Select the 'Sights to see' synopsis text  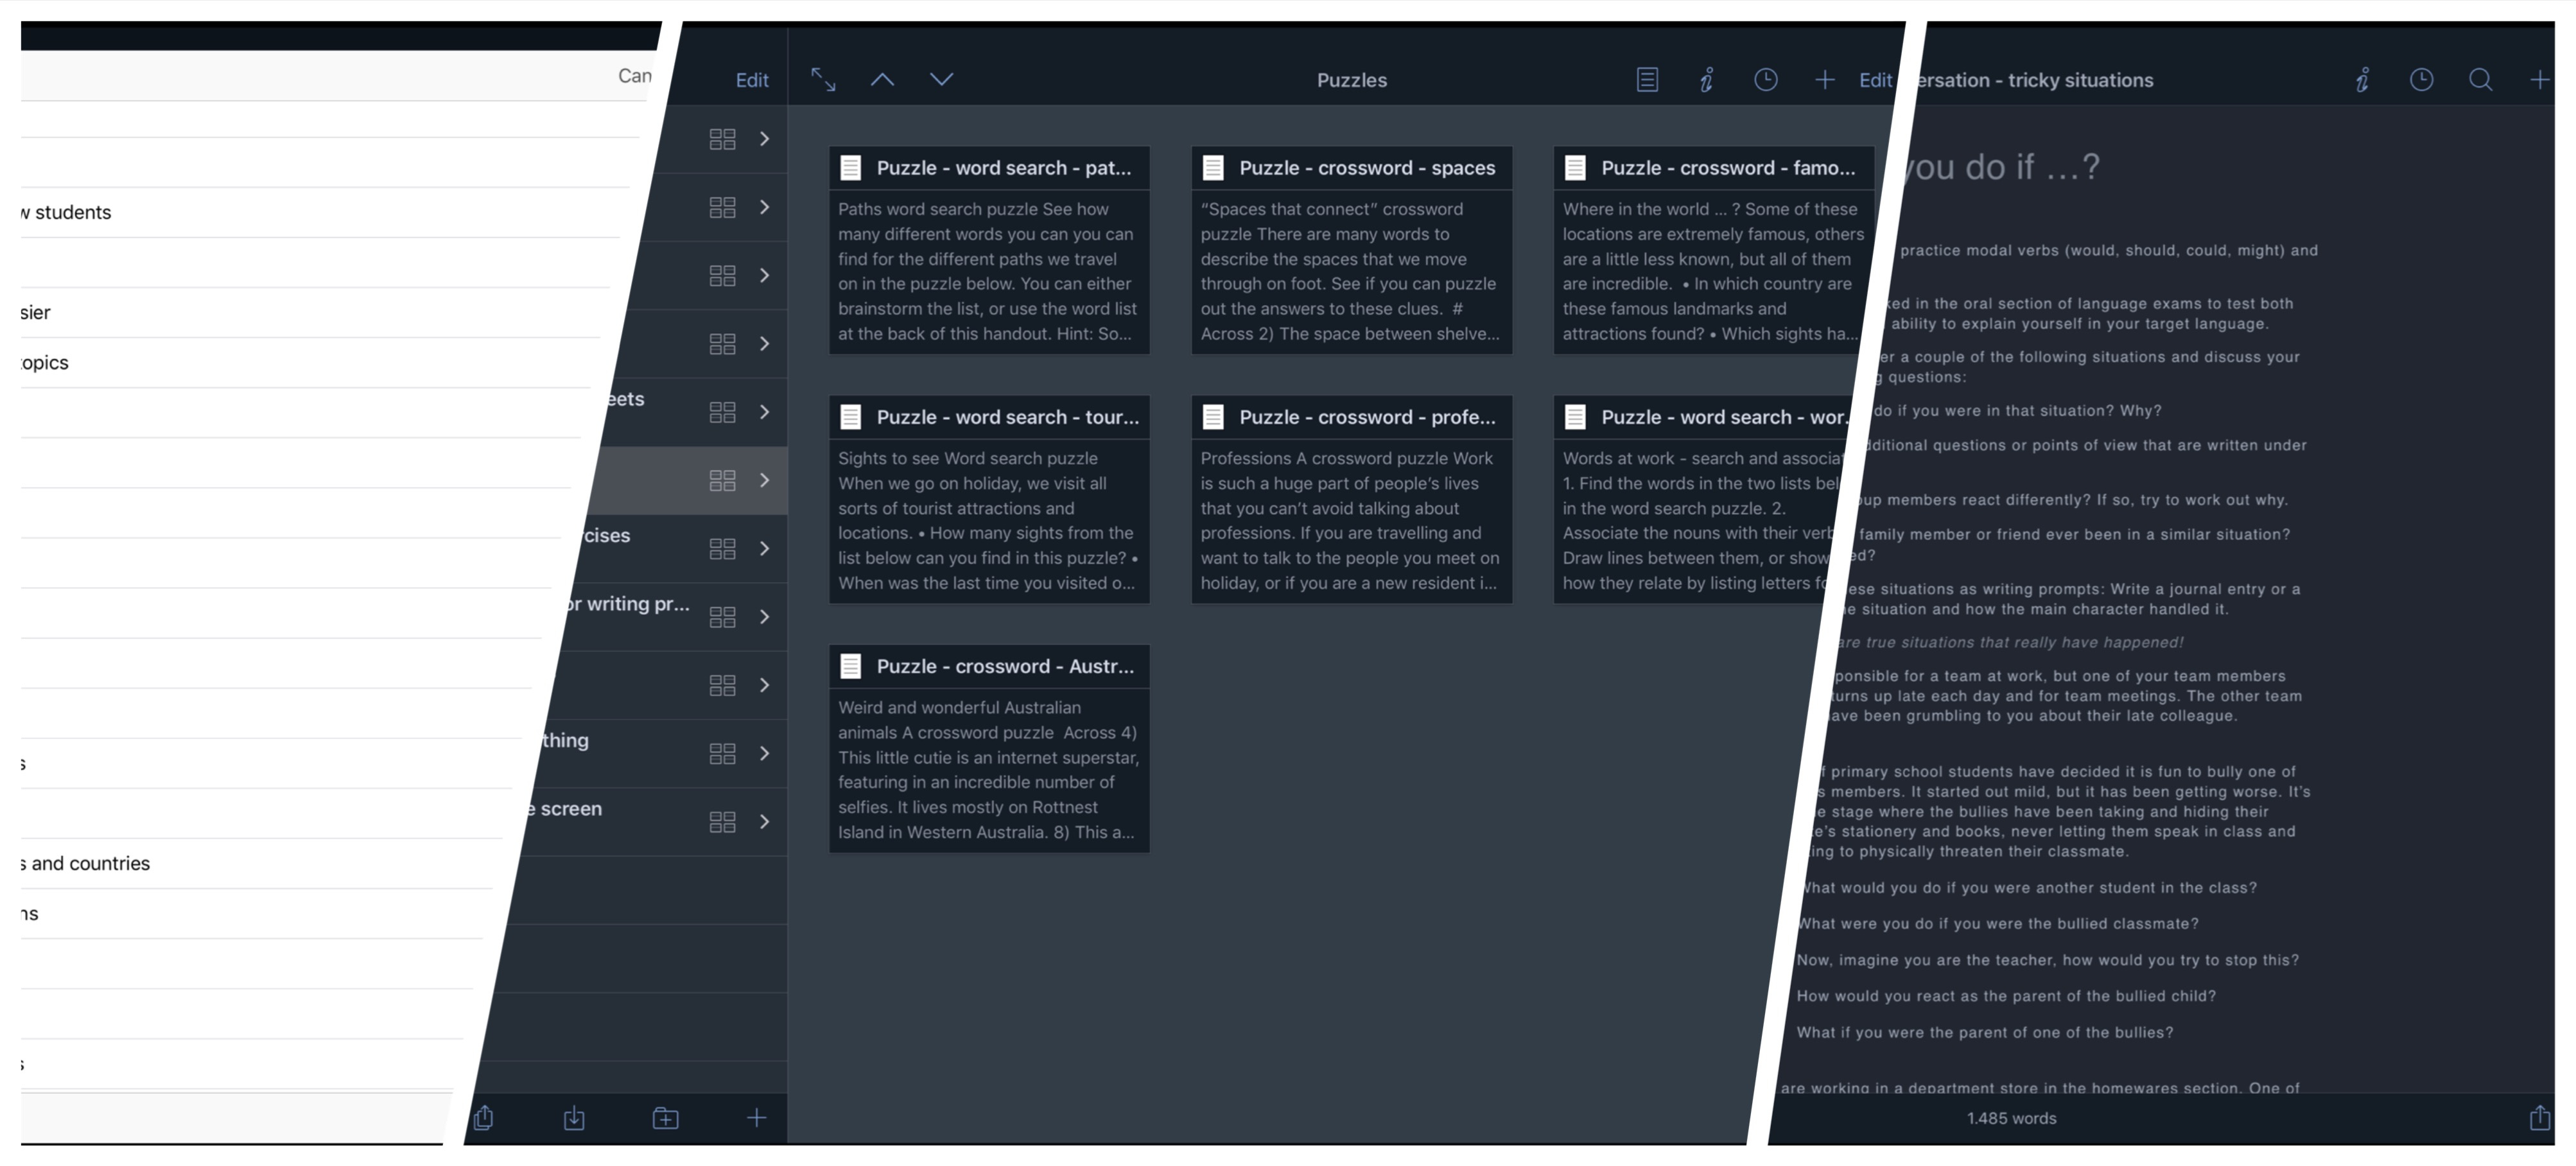click(988, 520)
